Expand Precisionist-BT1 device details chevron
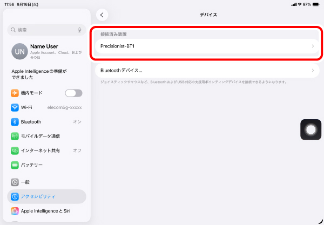The image size is (324, 226). (313, 46)
